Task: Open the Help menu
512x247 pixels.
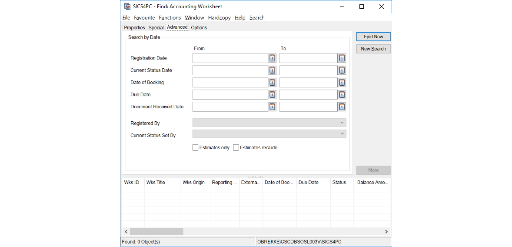Action: tap(240, 18)
